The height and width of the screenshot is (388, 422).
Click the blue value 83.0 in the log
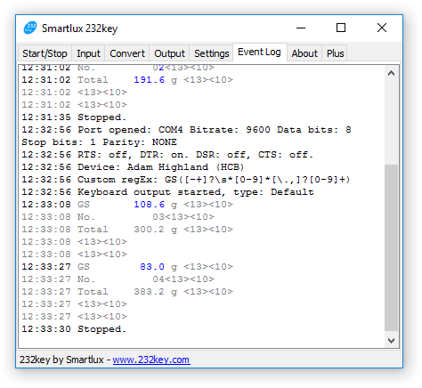pos(152,267)
